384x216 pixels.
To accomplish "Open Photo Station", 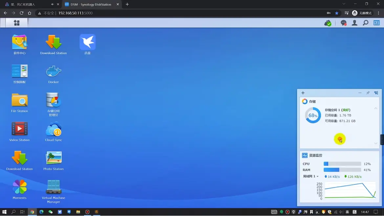I will 53,158.
